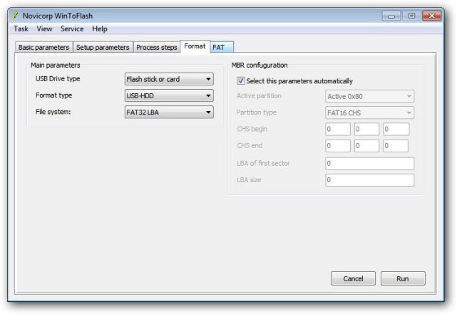Image resolution: width=457 pixels, height=314 pixels.
Task: Open the Service menu
Action: click(72, 28)
